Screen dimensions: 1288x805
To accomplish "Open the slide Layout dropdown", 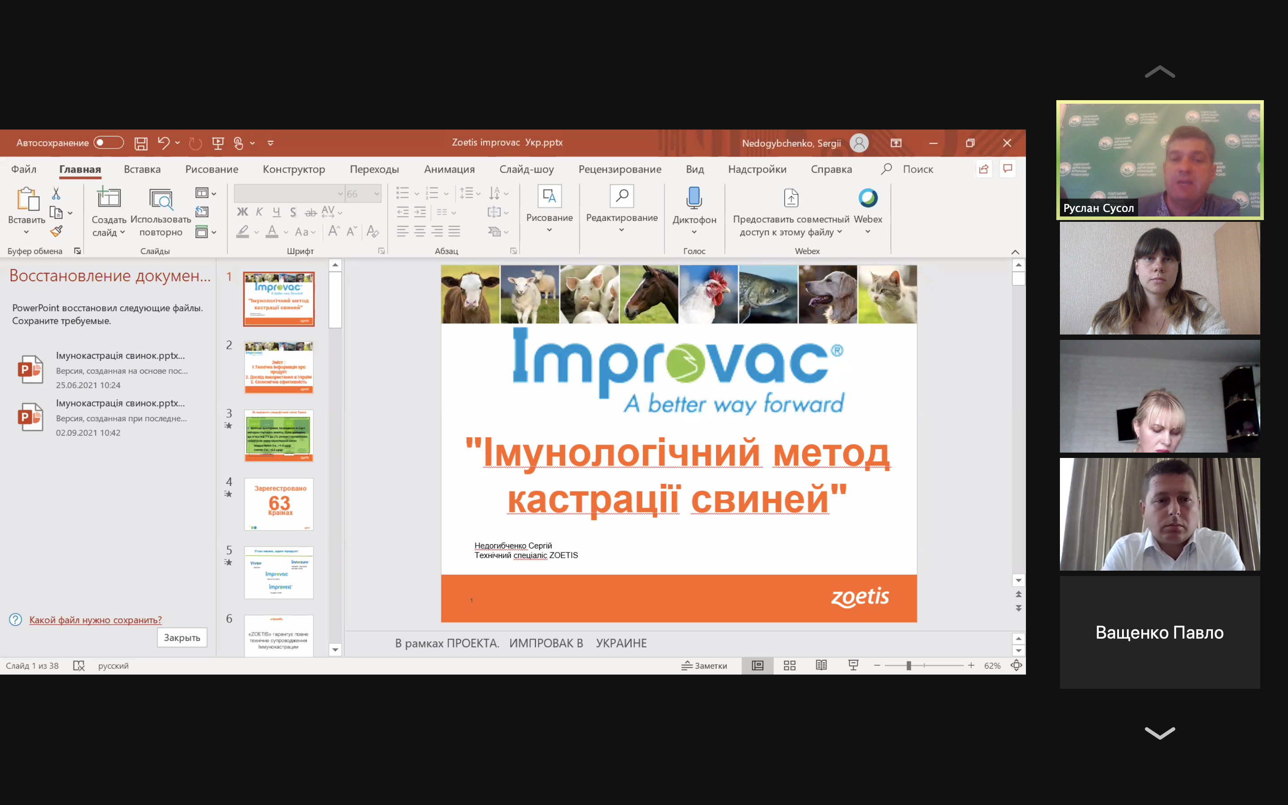I will 205,193.
